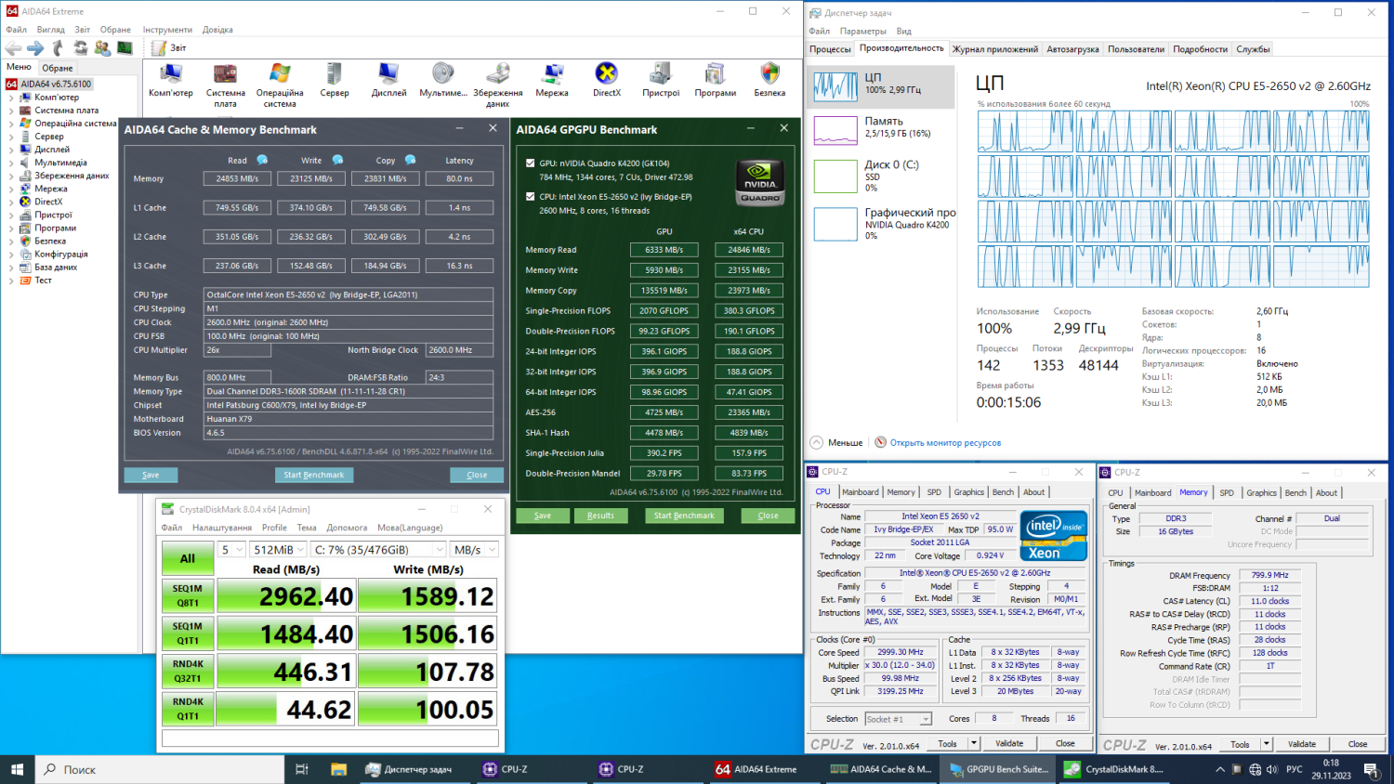The width and height of the screenshot is (1394, 784).
Task: Switch to the Автозагрузка tab in Task Manager
Action: coord(1072,49)
